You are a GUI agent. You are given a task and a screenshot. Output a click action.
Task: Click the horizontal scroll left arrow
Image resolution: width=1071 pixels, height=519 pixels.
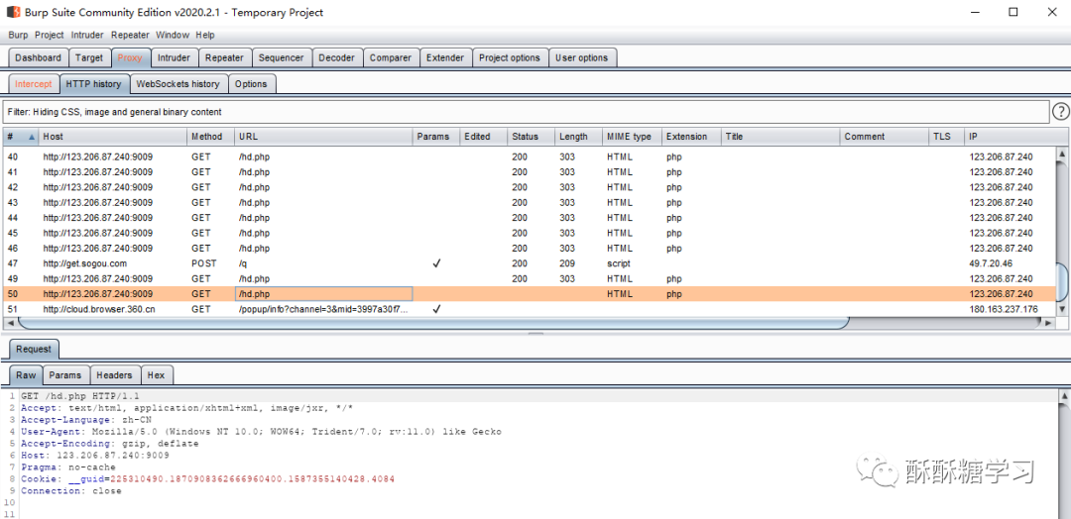tap(9, 323)
